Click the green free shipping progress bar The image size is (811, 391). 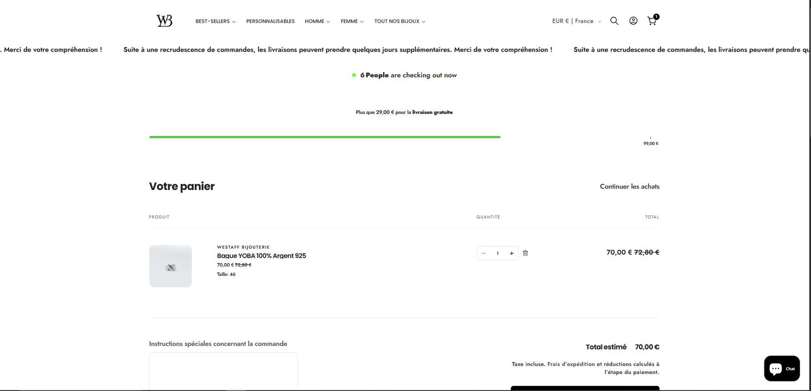tap(325, 137)
